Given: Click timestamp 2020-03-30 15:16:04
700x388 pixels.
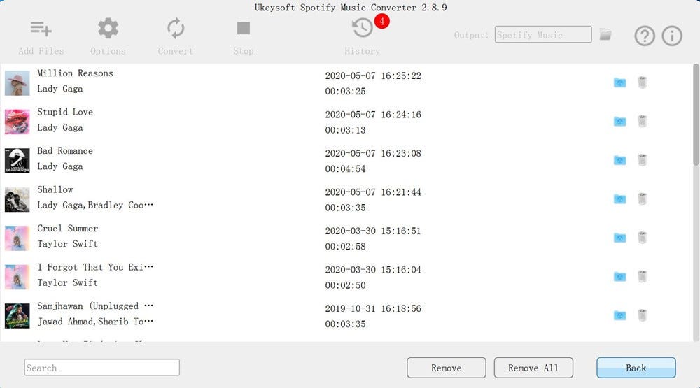Looking at the screenshot, I should click(x=373, y=270).
